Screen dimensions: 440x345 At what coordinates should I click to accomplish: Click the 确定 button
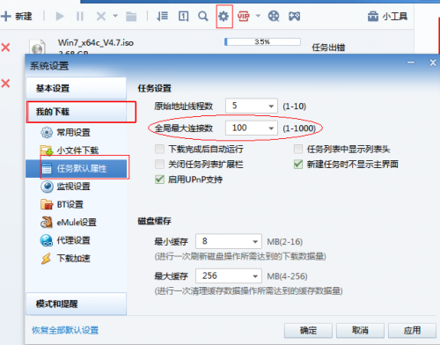coord(308,331)
